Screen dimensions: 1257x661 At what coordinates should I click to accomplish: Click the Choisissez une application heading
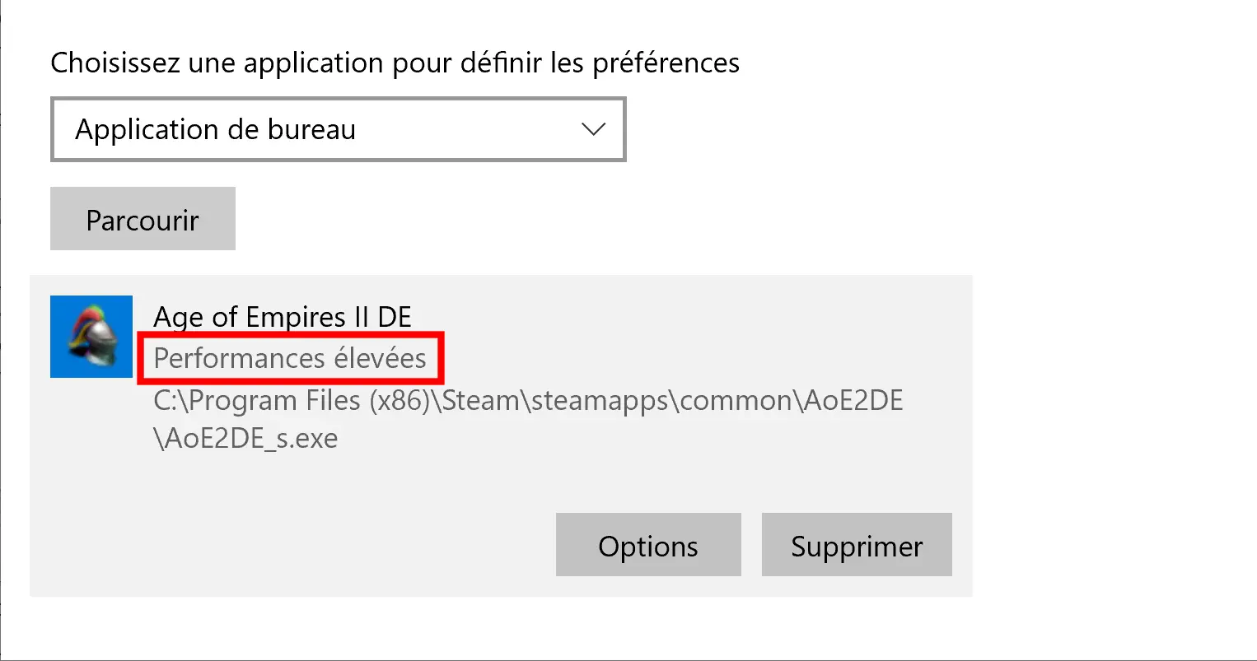coord(395,63)
